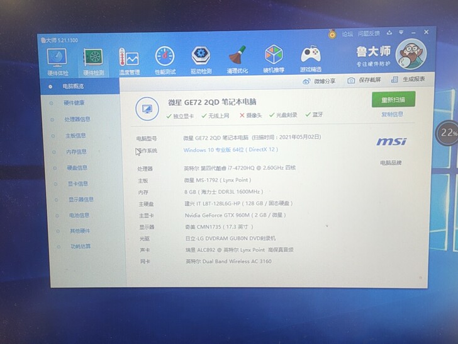Share via 微博分享
Image resolution: width=458 pixels, height=344 pixels.
click(x=319, y=81)
